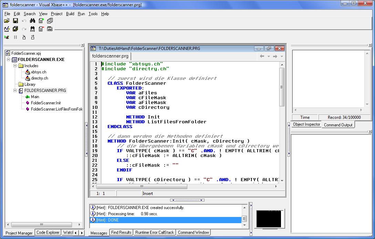Click the window icon with checkmarks

50,29
